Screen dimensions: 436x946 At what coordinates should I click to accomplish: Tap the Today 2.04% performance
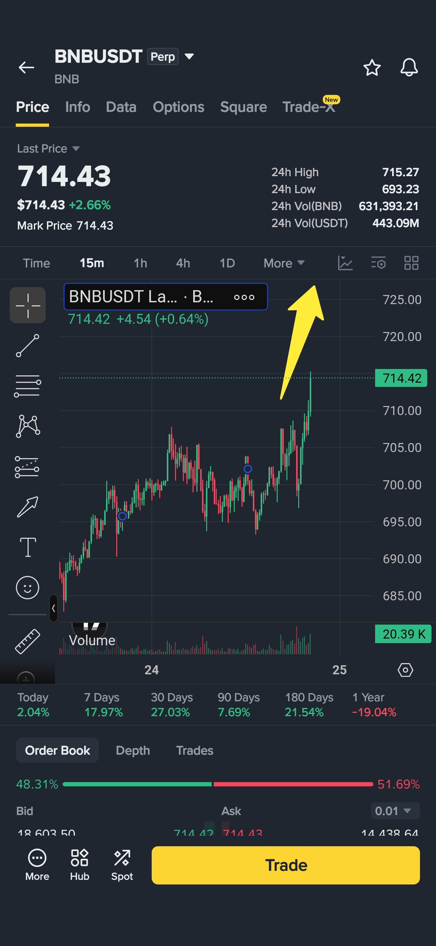[33, 704]
